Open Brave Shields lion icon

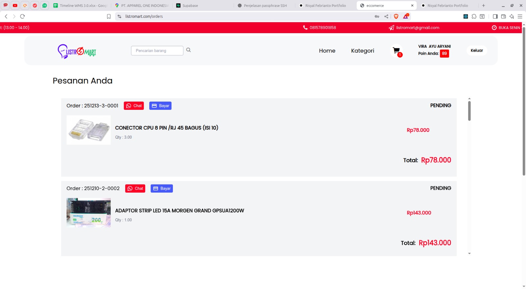pos(396,16)
